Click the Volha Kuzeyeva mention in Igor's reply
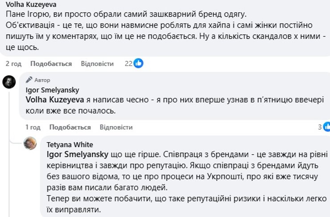This screenshot has height=217, width=330. (x=55, y=100)
